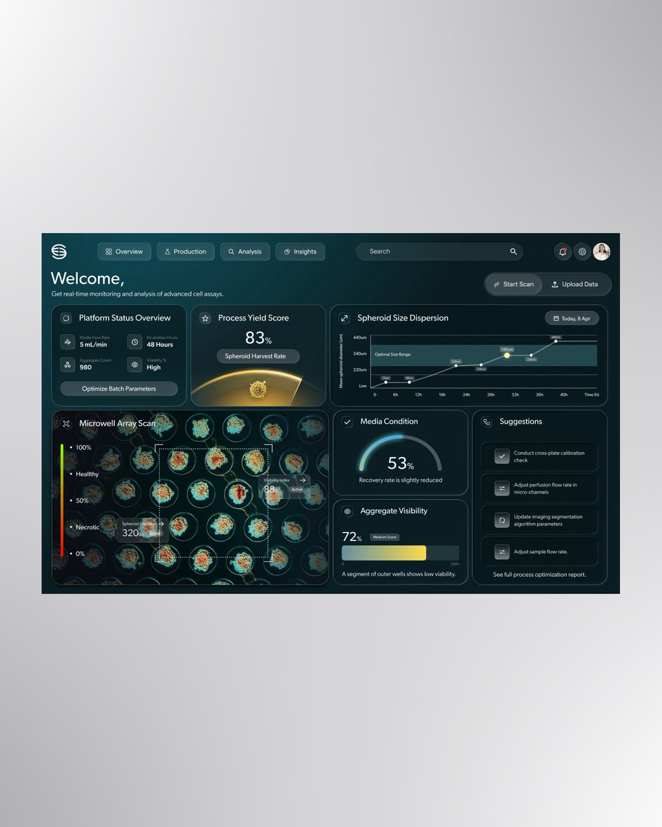Click the spheroid thumbnail in Process Yield
The height and width of the screenshot is (827, 662).
[x=258, y=389]
